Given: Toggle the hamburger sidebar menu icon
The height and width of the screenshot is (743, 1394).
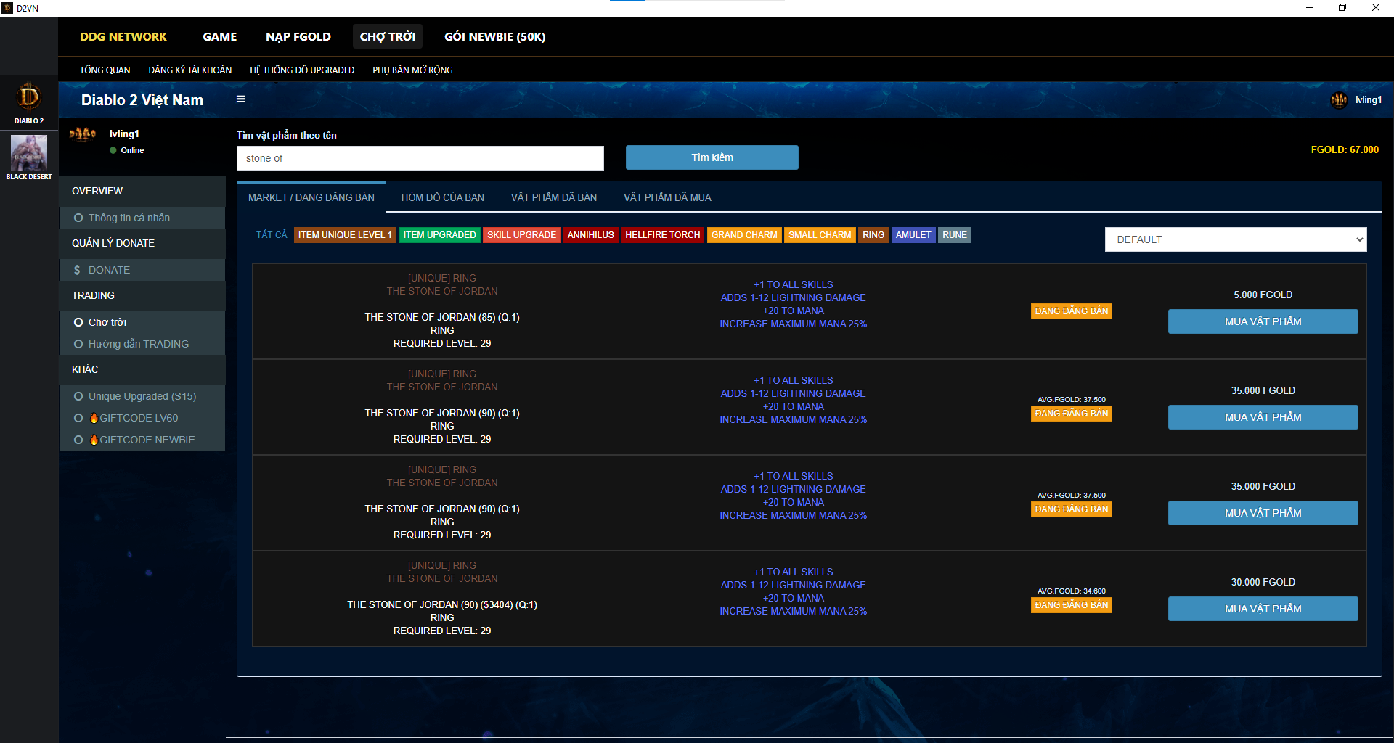Looking at the screenshot, I should pyautogui.click(x=241, y=99).
